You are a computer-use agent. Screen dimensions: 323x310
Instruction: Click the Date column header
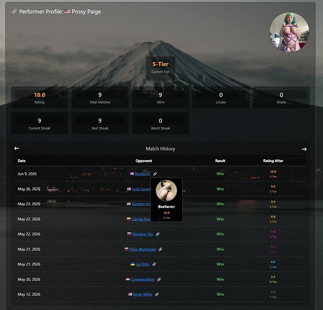coord(22,161)
